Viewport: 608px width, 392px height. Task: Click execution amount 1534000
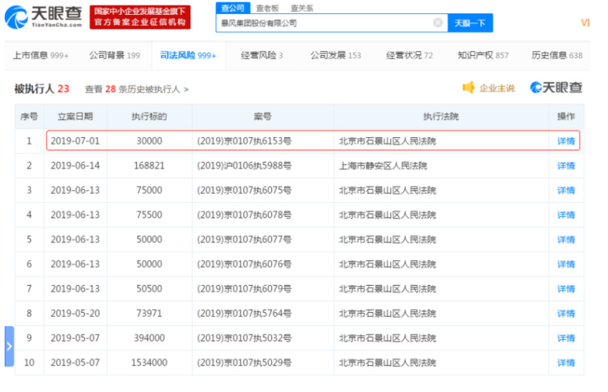coord(149,363)
